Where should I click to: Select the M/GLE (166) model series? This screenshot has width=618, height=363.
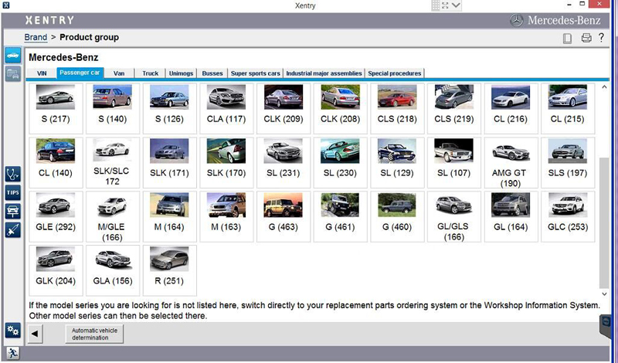pos(112,216)
